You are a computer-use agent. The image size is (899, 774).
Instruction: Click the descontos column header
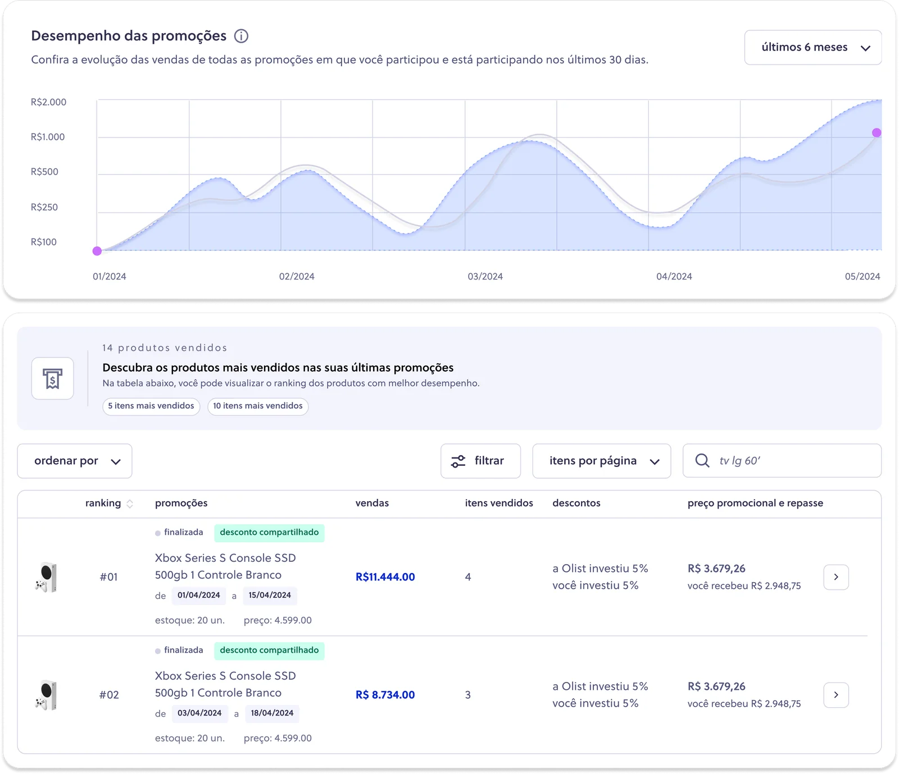[576, 503]
